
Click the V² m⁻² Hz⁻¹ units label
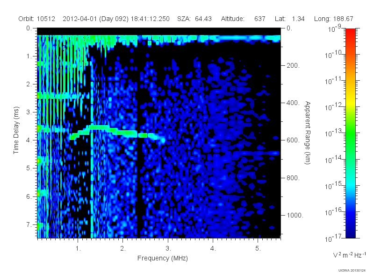coord(349,255)
